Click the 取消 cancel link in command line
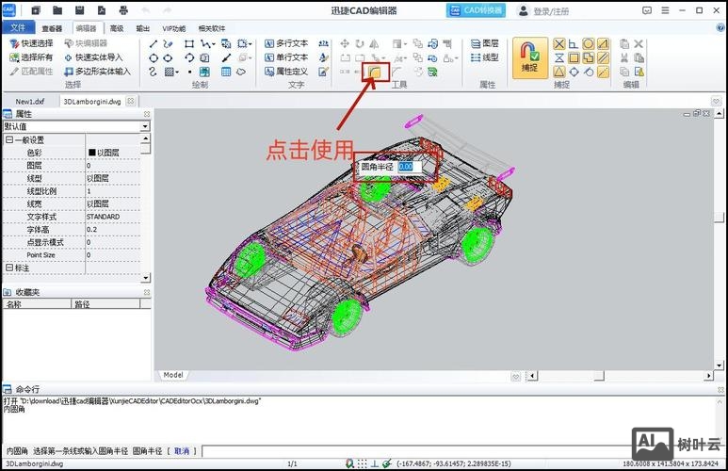The image size is (728, 471). coord(182,451)
